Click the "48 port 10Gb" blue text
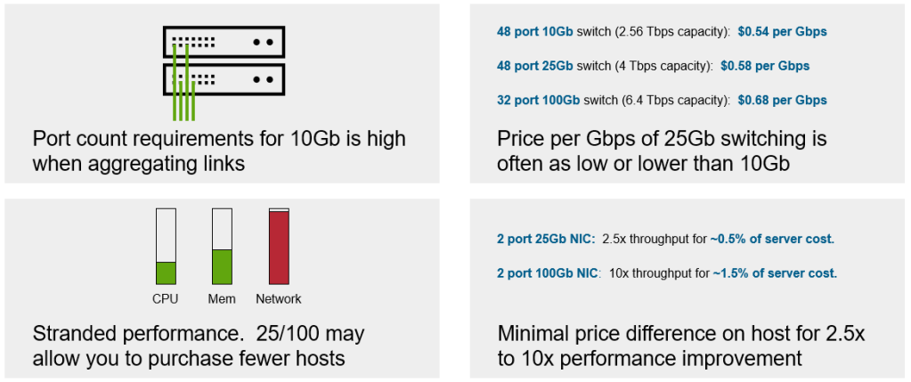This screenshot has height=382, width=911. click(x=534, y=32)
